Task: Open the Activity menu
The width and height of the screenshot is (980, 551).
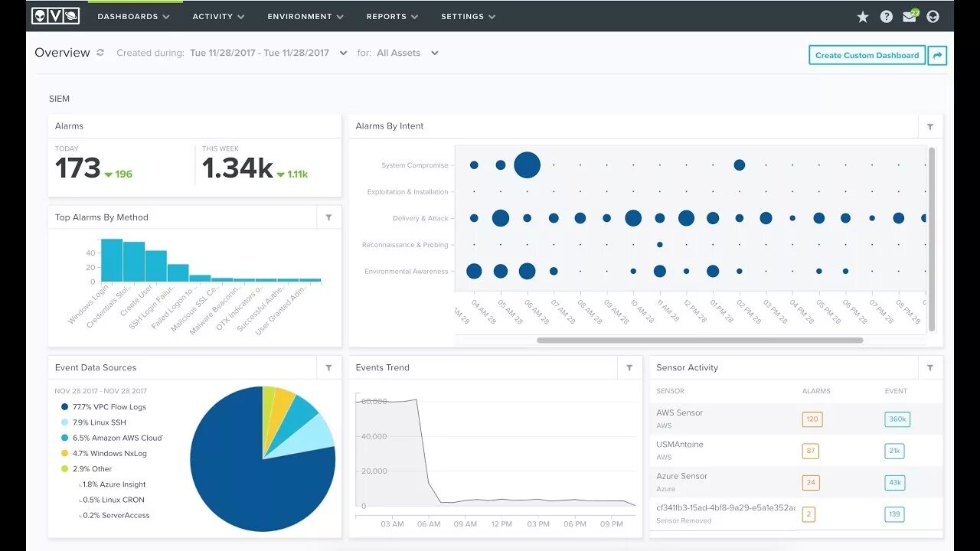Action: (x=218, y=16)
